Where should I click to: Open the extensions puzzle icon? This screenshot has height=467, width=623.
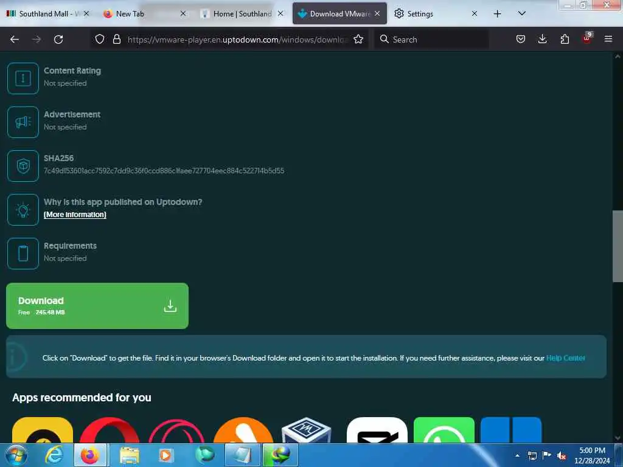[x=565, y=39]
